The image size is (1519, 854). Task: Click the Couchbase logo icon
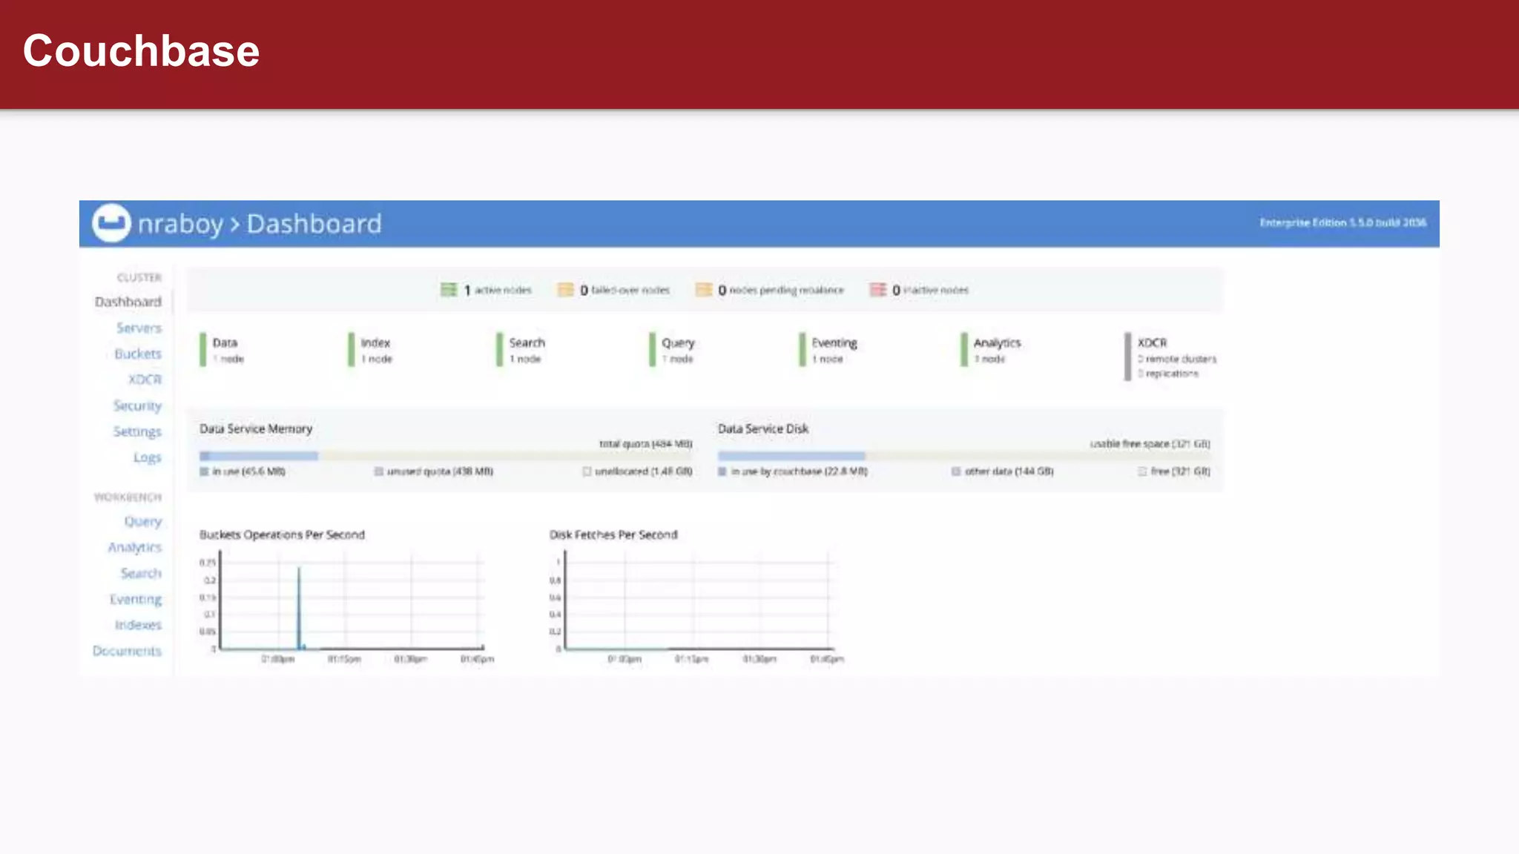coord(111,223)
